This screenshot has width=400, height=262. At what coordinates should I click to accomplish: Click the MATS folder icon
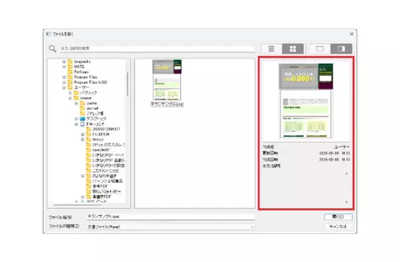pyautogui.click(x=70, y=67)
